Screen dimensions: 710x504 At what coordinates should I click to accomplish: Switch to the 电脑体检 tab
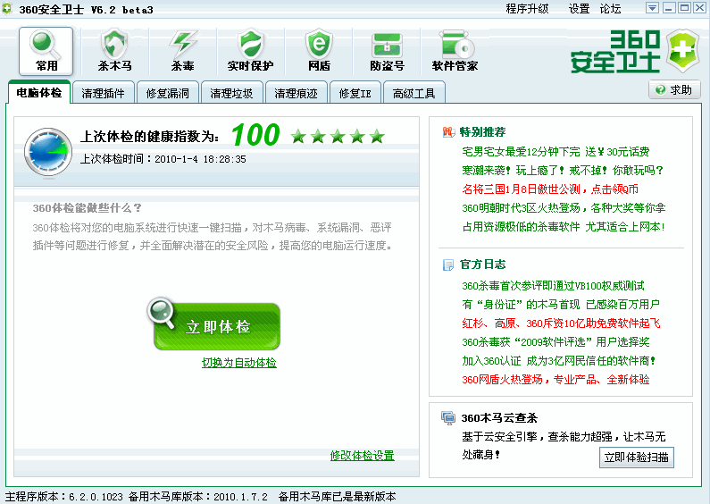[39, 93]
